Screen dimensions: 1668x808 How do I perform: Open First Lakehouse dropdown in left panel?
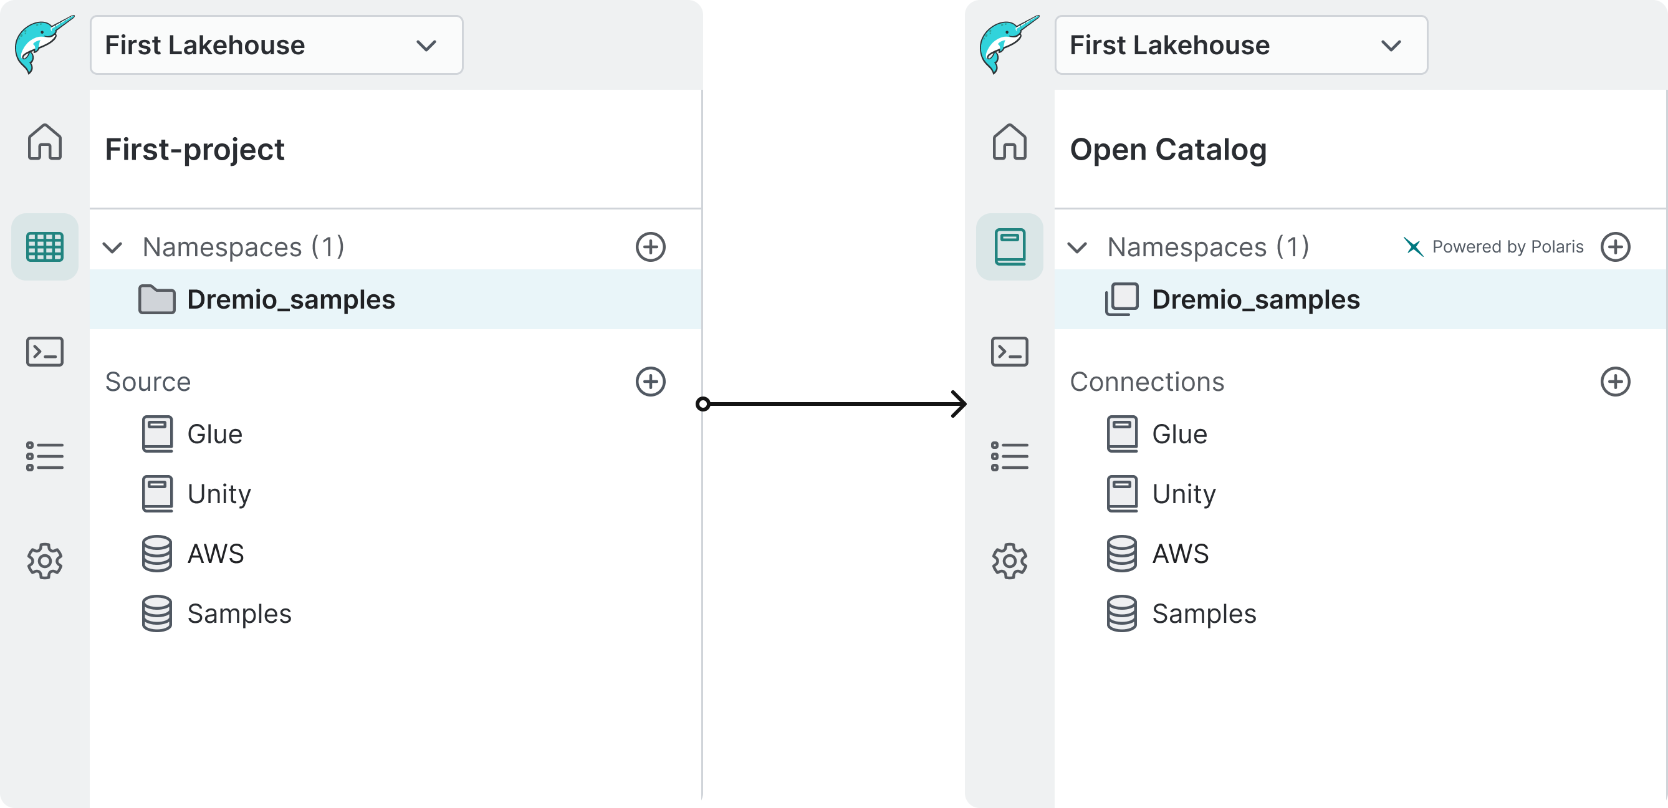click(x=277, y=45)
